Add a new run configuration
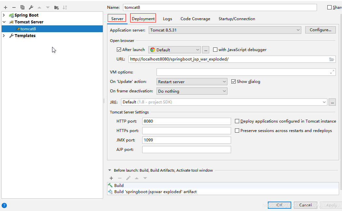Screen dimensions: 342x211 5,7
